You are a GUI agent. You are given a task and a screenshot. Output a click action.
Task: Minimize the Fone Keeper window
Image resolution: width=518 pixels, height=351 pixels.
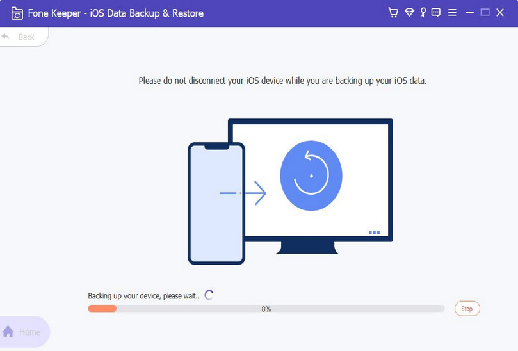point(470,12)
